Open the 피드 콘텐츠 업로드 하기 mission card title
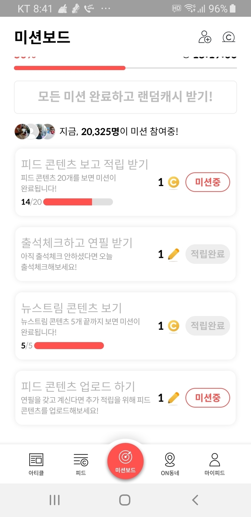Screen dimensions: 251x517 (78, 386)
